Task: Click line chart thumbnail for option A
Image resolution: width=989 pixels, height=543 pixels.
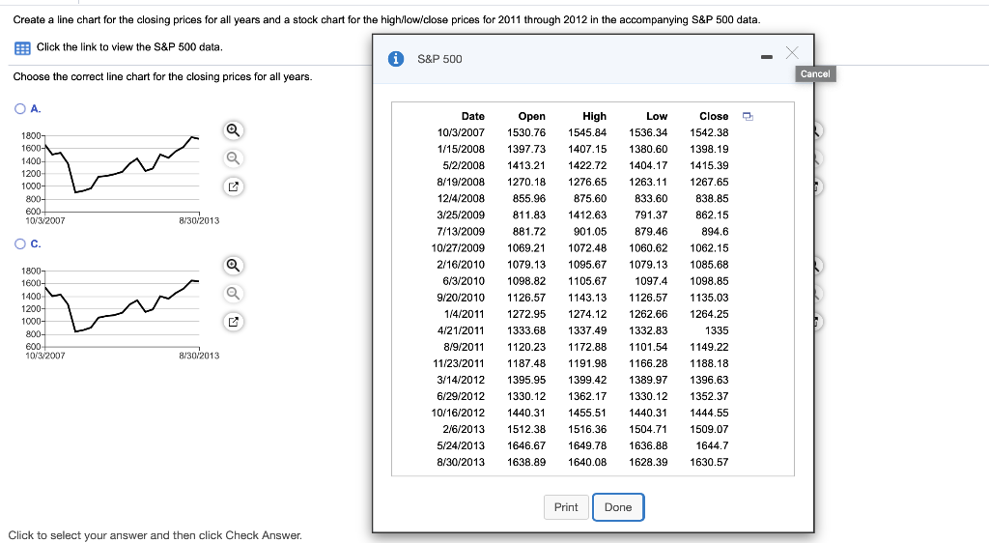Action: click(x=122, y=178)
